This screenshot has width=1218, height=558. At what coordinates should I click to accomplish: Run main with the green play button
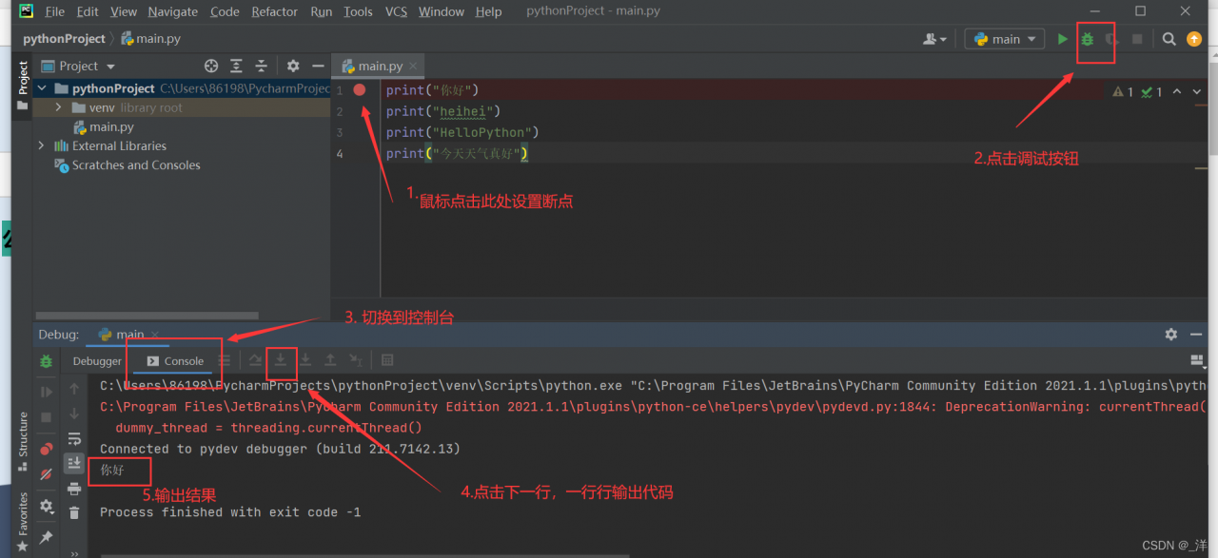coord(1063,39)
